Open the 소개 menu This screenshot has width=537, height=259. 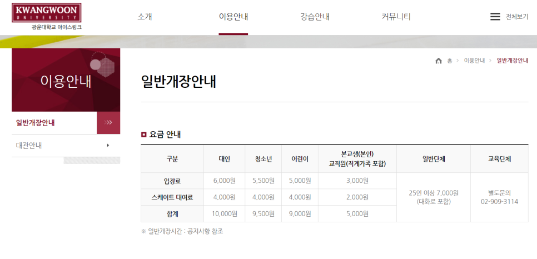(145, 17)
